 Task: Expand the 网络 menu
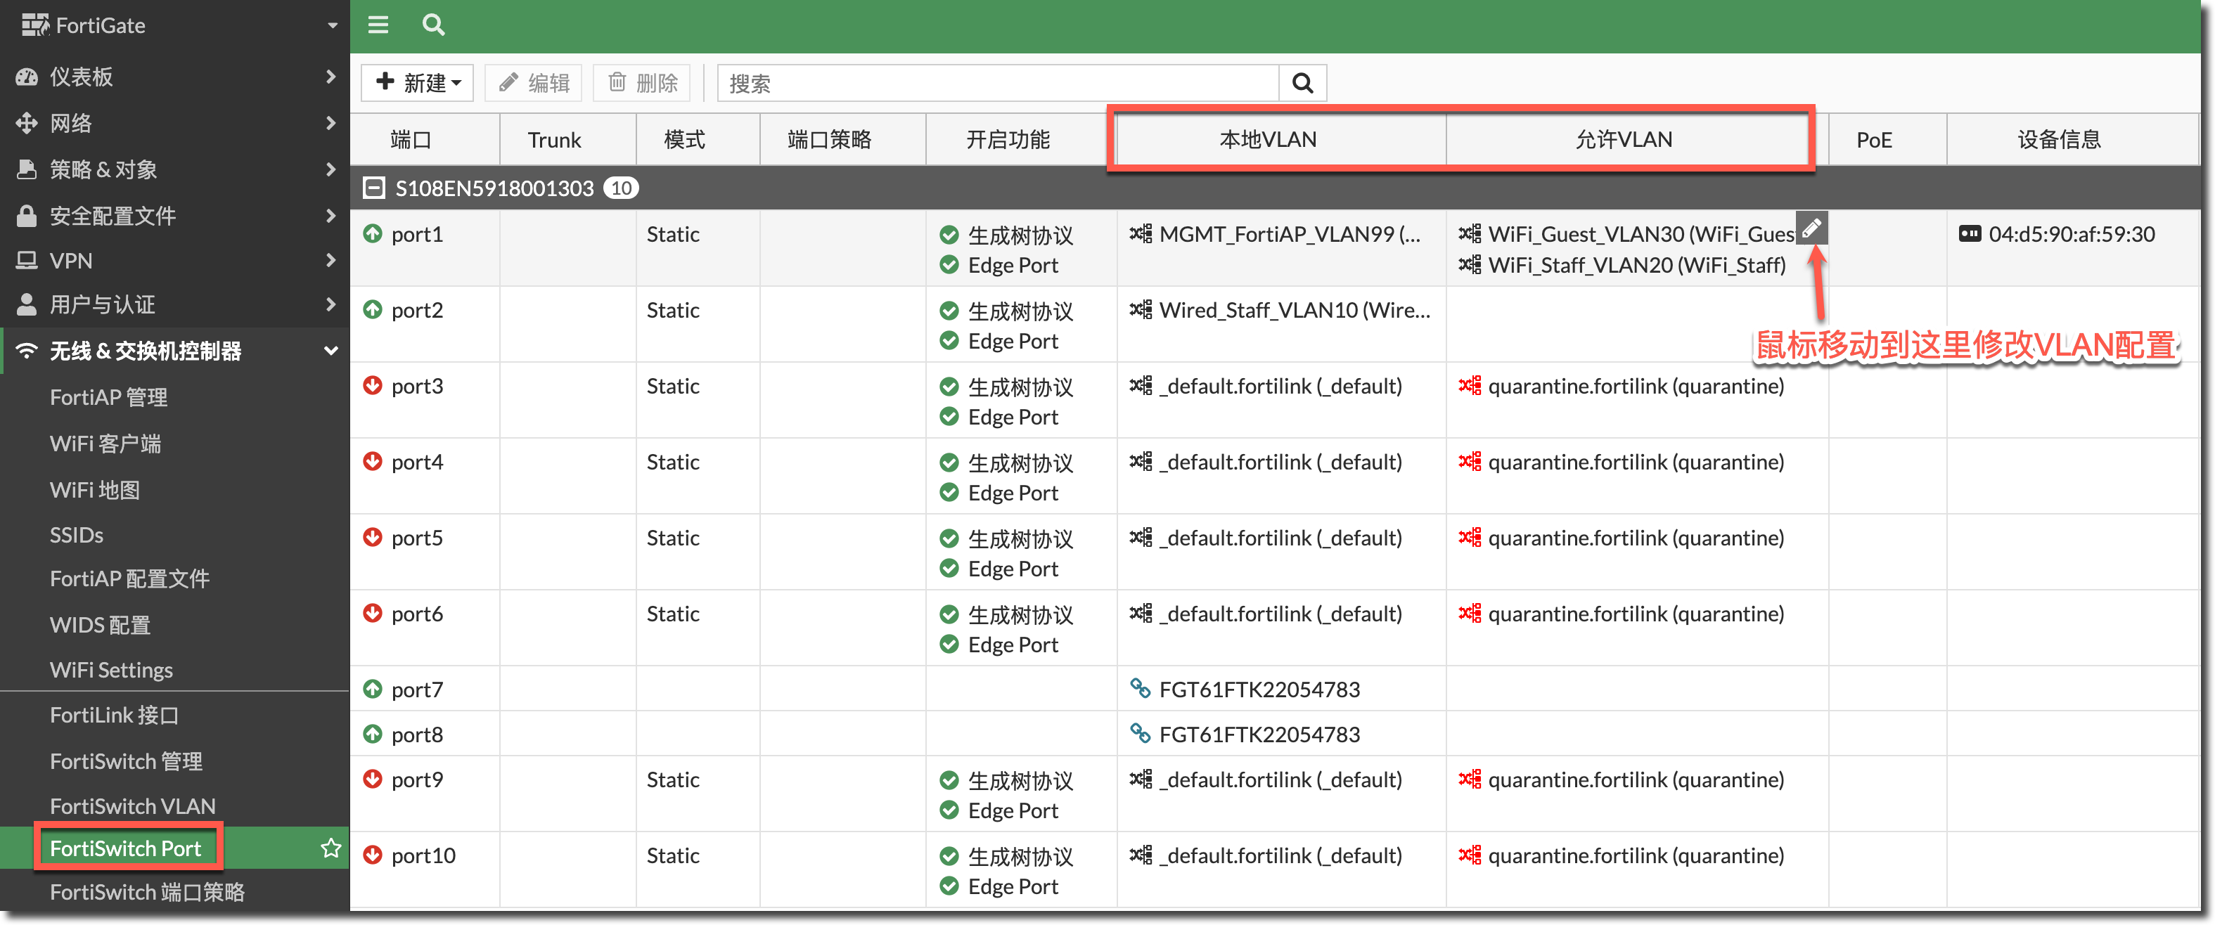point(174,123)
